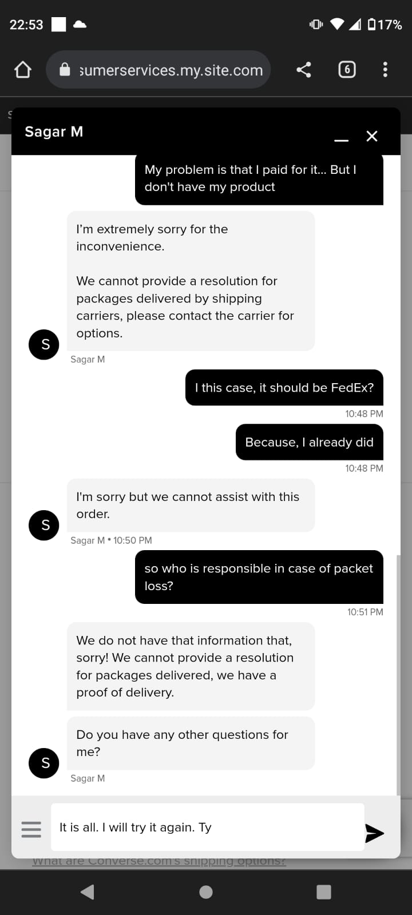Select the sumerservices.my.site.com address bar

158,70
